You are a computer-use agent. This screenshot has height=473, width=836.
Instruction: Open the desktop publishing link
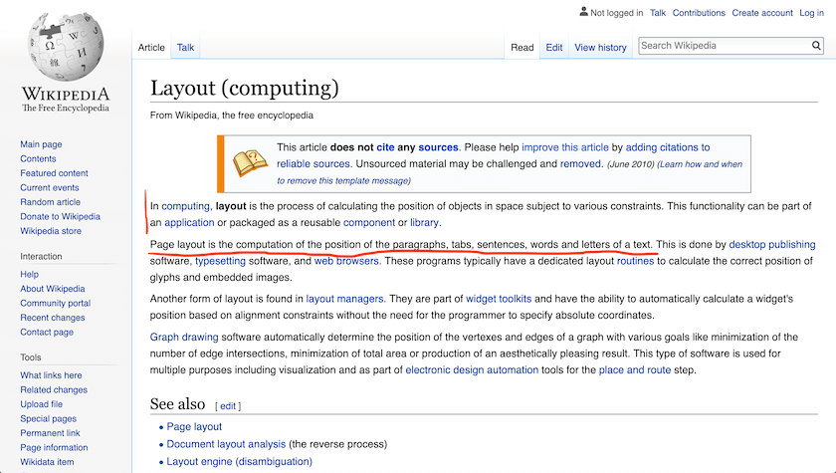pos(771,244)
